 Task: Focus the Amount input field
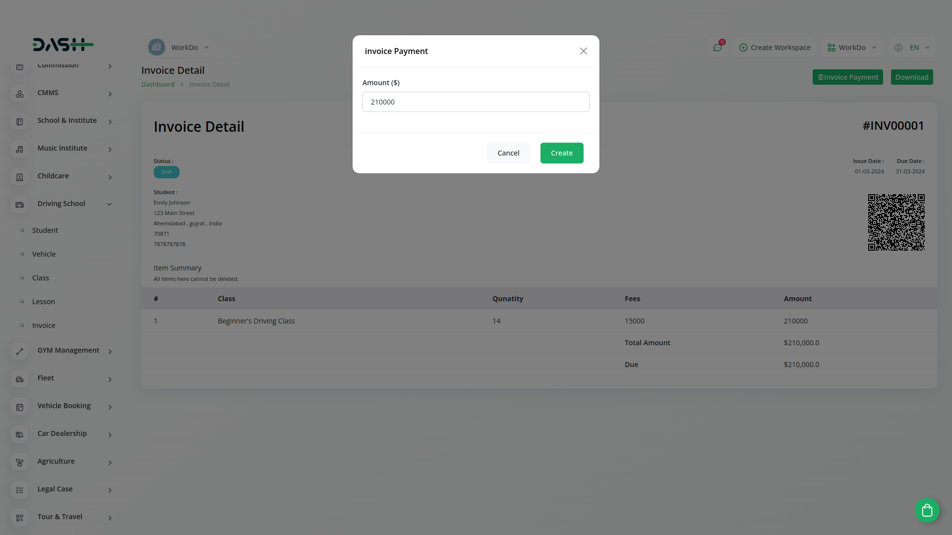pos(476,102)
